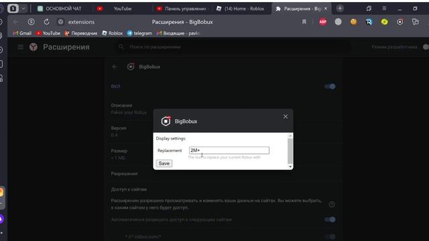Focus the extensions search field
The width and height of the screenshot is (429, 241).
click(x=233, y=47)
